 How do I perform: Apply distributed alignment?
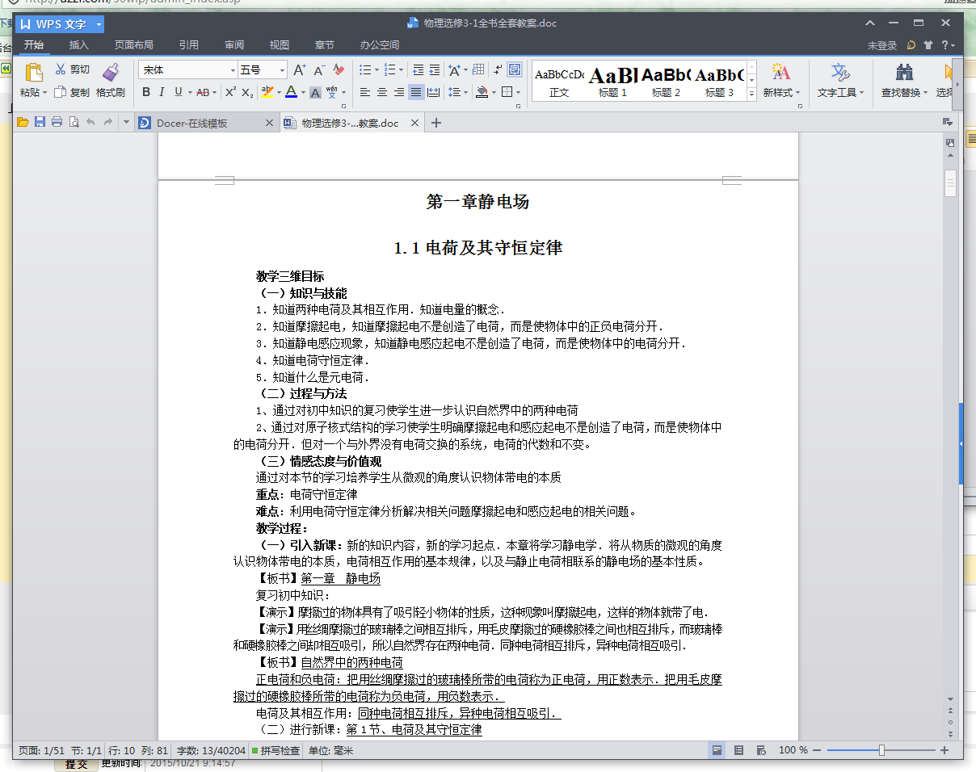[434, 93]
